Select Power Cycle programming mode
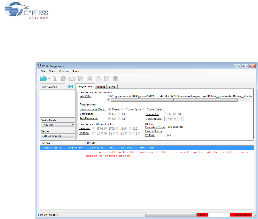 pyautogui.click(x=123, y=109)
